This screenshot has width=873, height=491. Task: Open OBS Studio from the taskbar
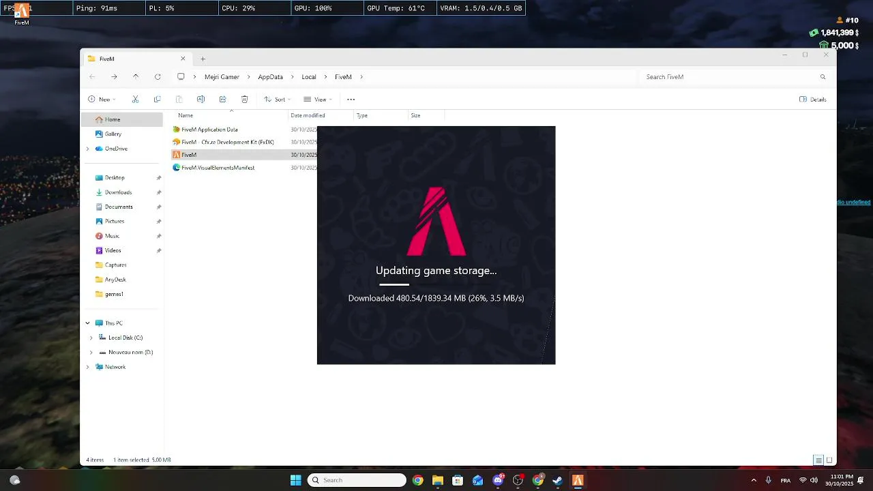click(518, 480)
